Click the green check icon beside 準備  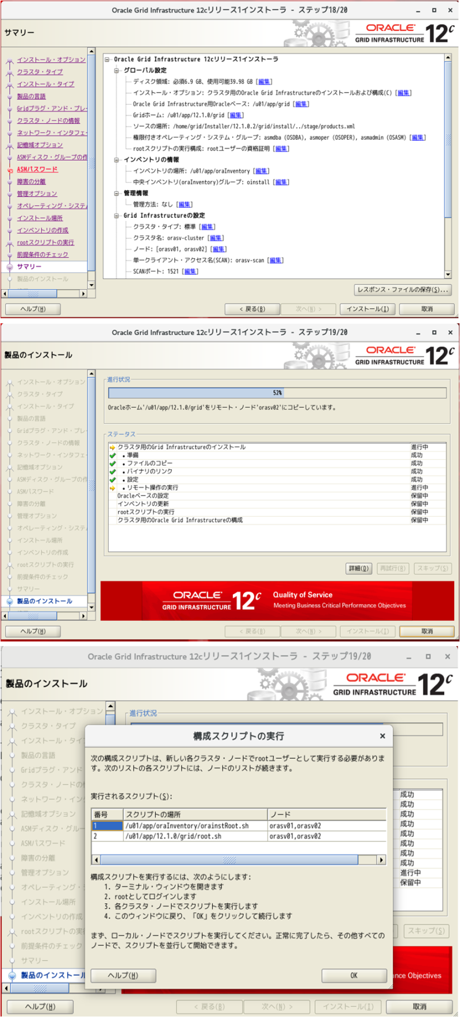point(113,455)
